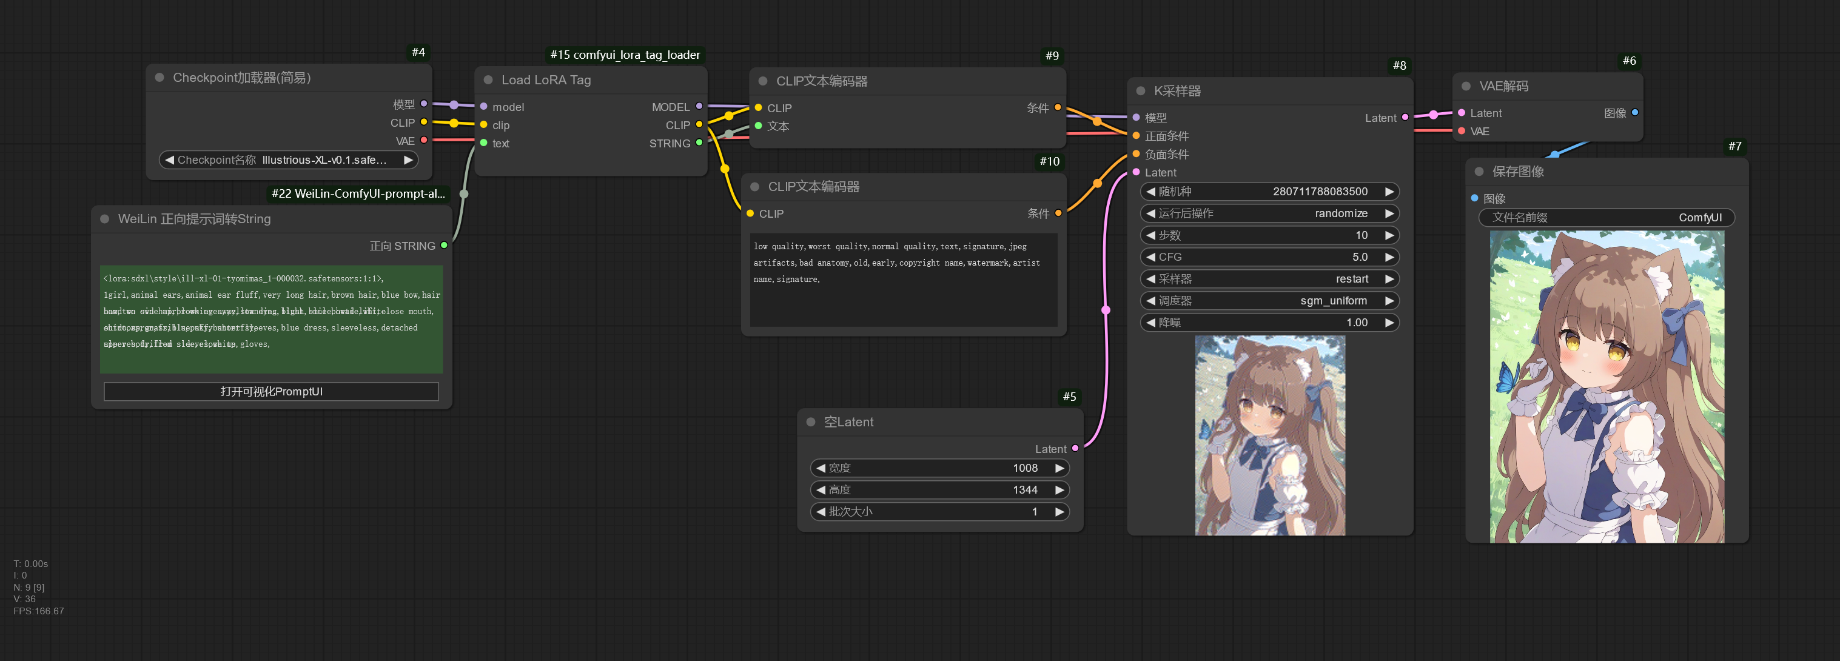Viewport: 1840px width, 661px height.
Task: Click the 正向 STRING output socket on WeiLin node
Action: [x=446, y=245]
